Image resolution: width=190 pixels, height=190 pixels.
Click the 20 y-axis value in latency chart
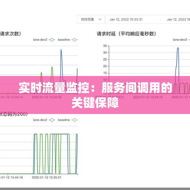coord(105,66)
